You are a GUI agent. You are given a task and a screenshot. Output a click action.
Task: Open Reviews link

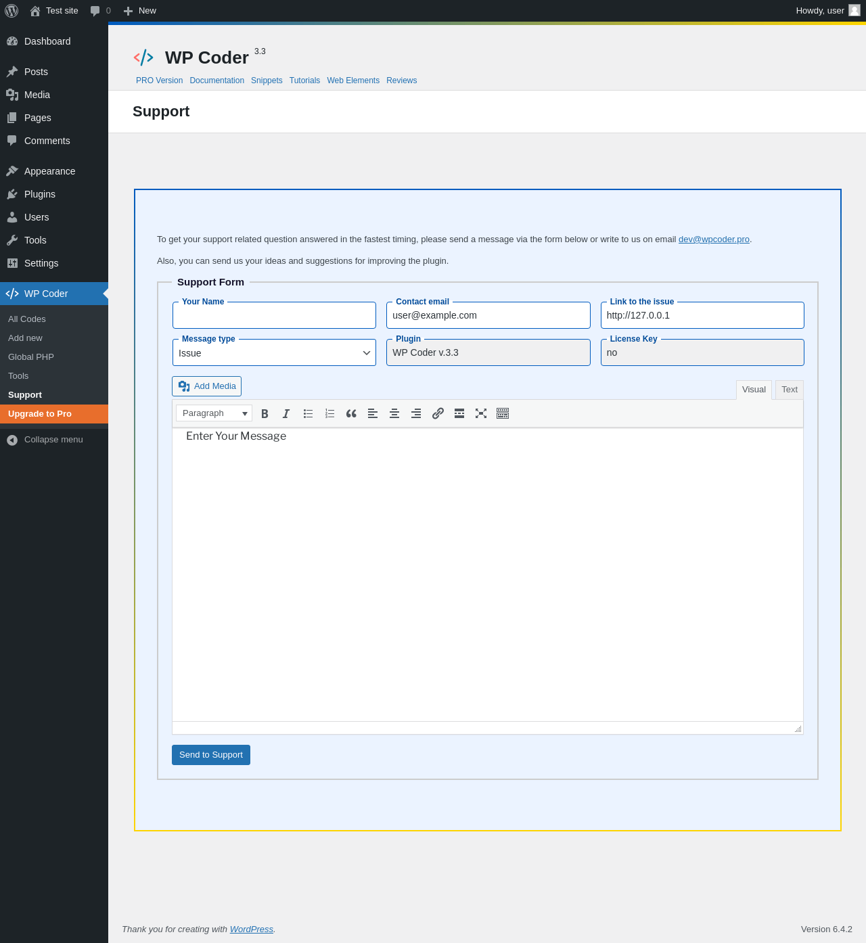point(401,80)
